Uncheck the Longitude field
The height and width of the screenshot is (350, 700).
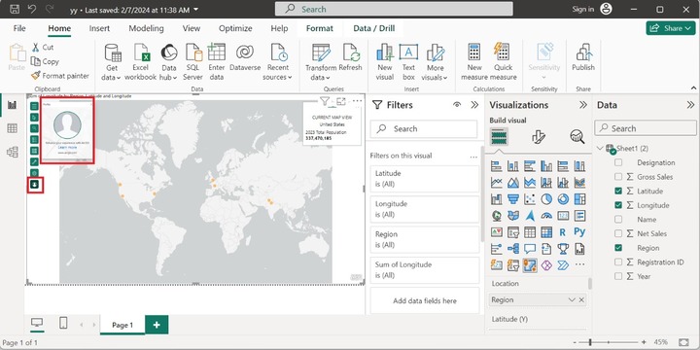(618, 205)
